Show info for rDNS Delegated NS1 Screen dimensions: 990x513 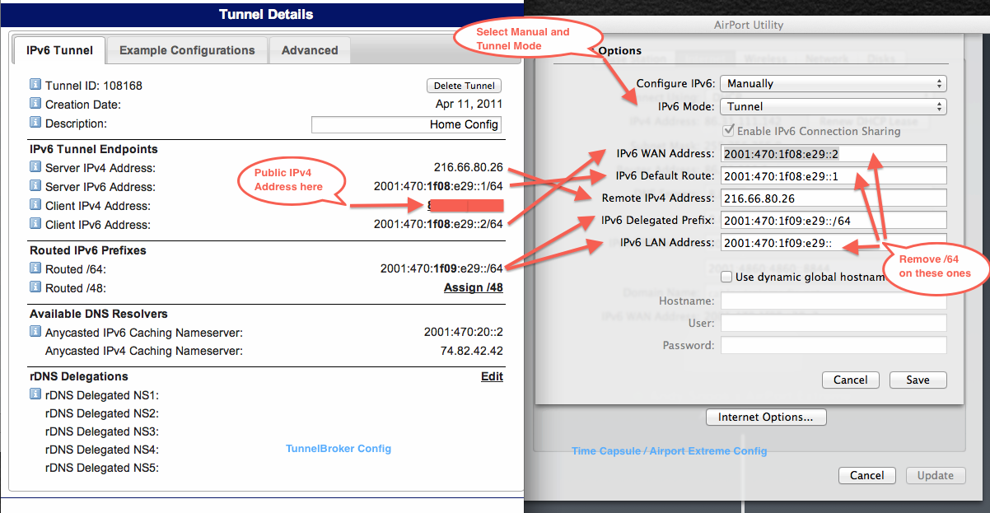tap(35, 394)
